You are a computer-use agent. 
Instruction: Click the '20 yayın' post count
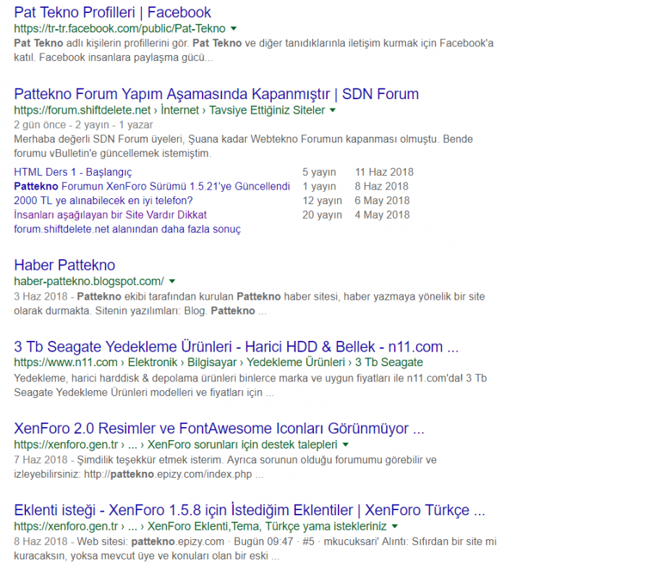(322, 215)
